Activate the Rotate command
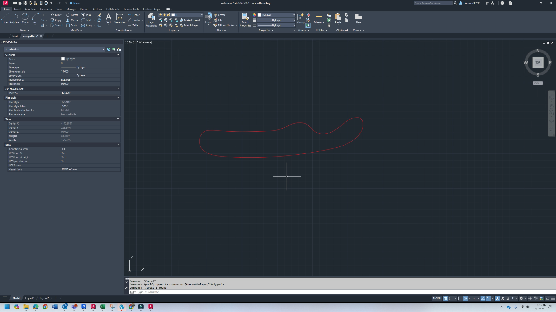This screenshot has height=312, width=556. 72,15
